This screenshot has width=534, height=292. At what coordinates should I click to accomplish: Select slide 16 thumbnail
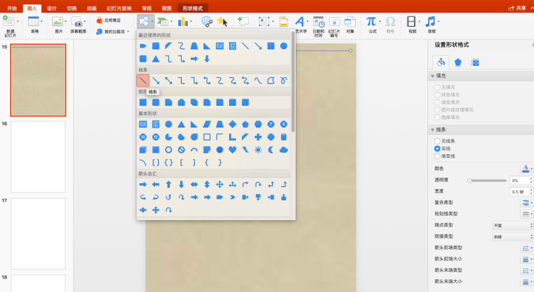(38, 157)
